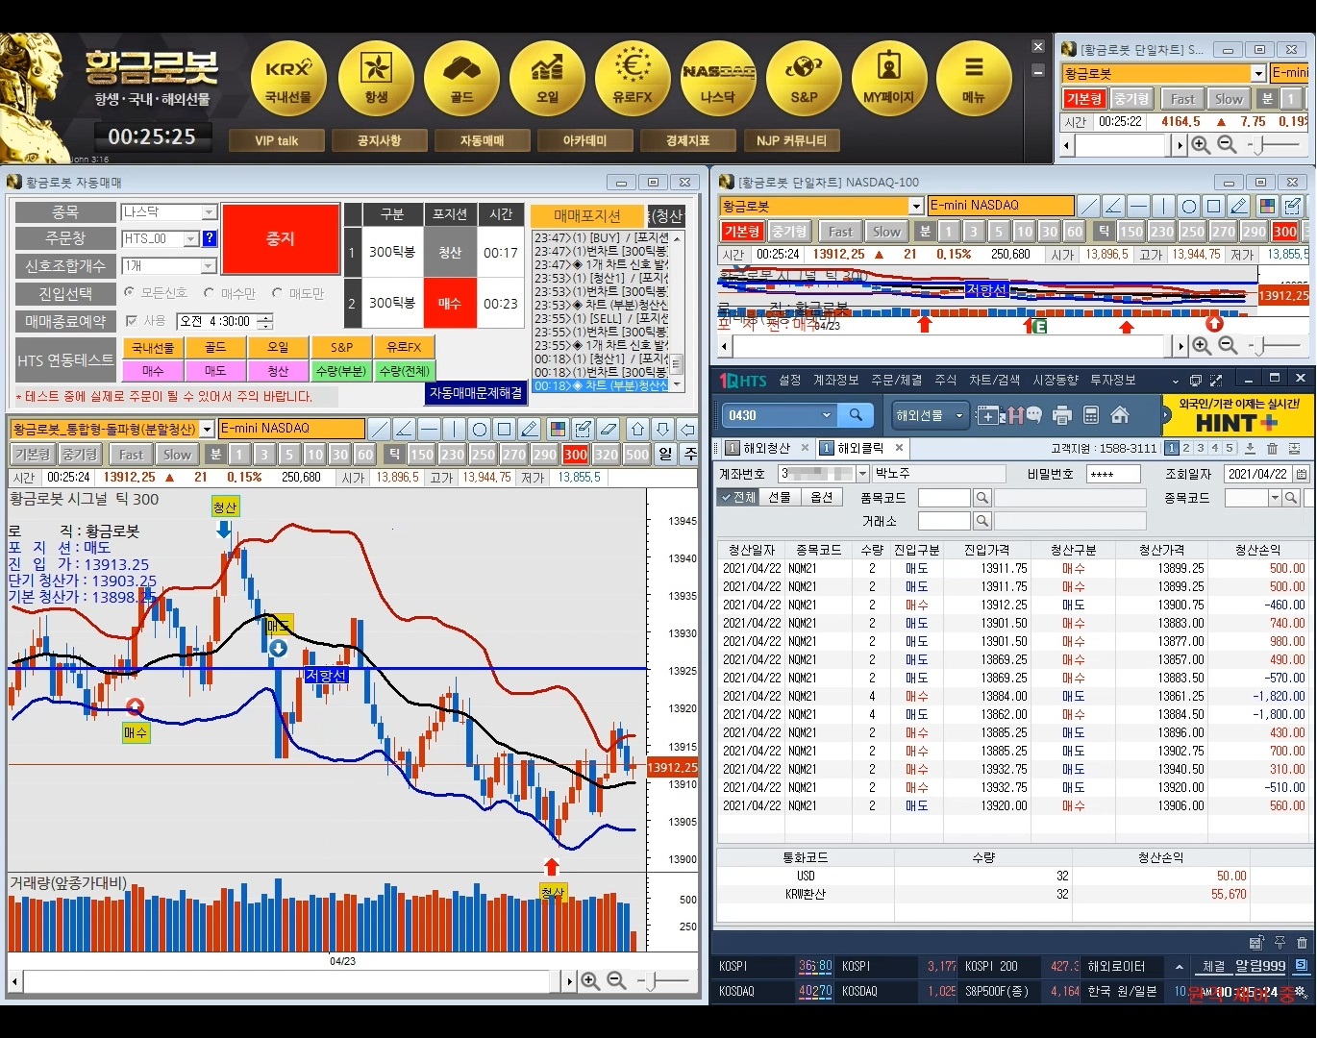Expand 계좌번호 account dropdown
This screenshot has width=1317, height=1038.
(862, 474)
